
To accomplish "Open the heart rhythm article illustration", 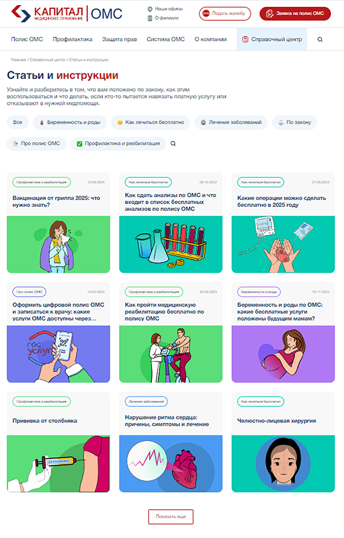I will [x=171, y=464].
